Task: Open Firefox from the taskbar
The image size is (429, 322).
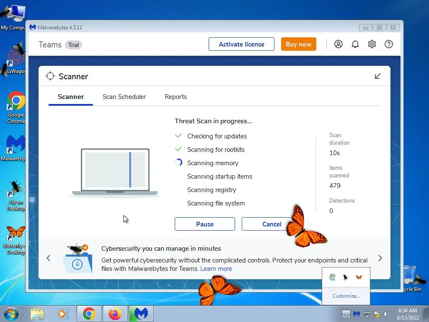Action: 115,314
